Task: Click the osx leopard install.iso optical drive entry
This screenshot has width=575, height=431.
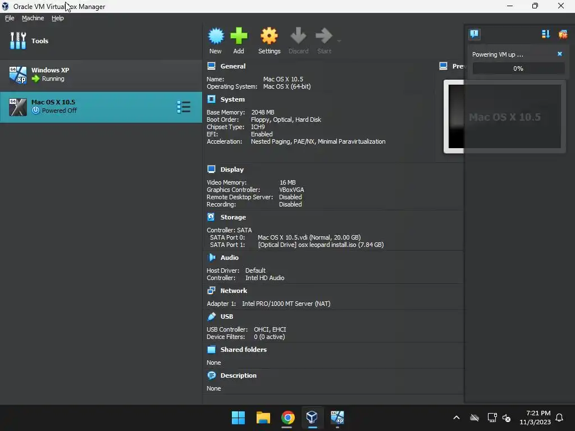Action: coord(321,245)
